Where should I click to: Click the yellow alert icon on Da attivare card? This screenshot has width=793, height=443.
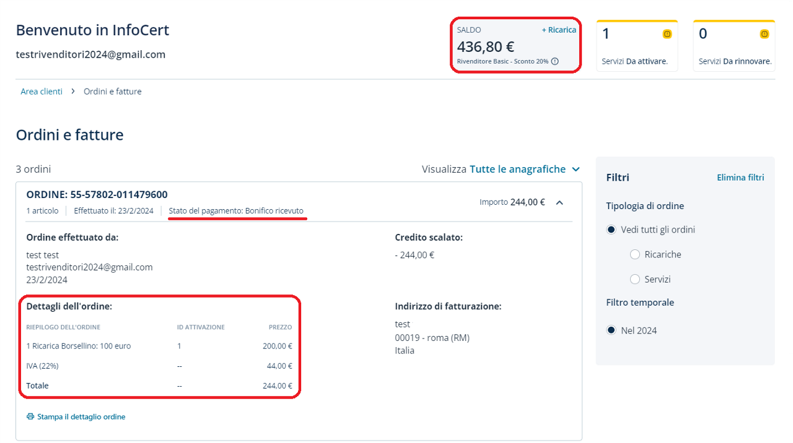click(667, 34)
